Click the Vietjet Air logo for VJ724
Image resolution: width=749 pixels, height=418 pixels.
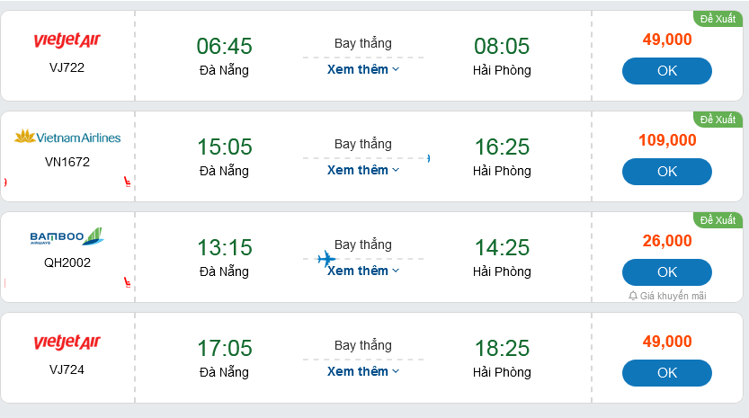tap(67, 342)
